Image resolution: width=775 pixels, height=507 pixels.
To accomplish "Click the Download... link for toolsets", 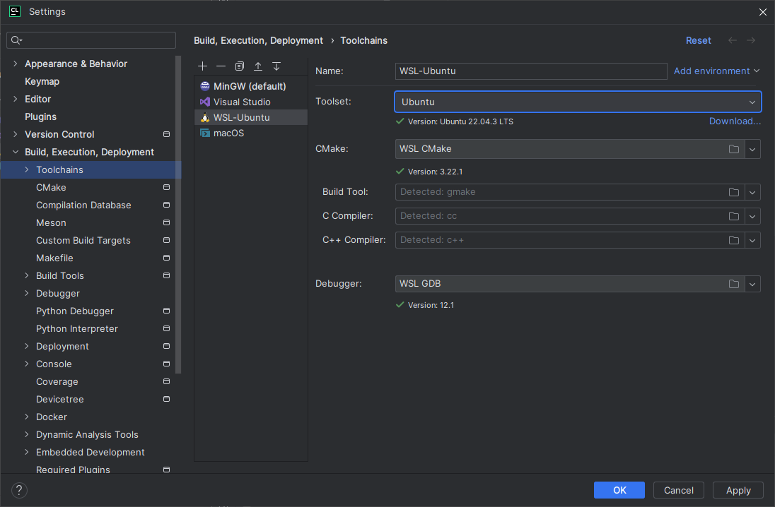I will point(735,121).
